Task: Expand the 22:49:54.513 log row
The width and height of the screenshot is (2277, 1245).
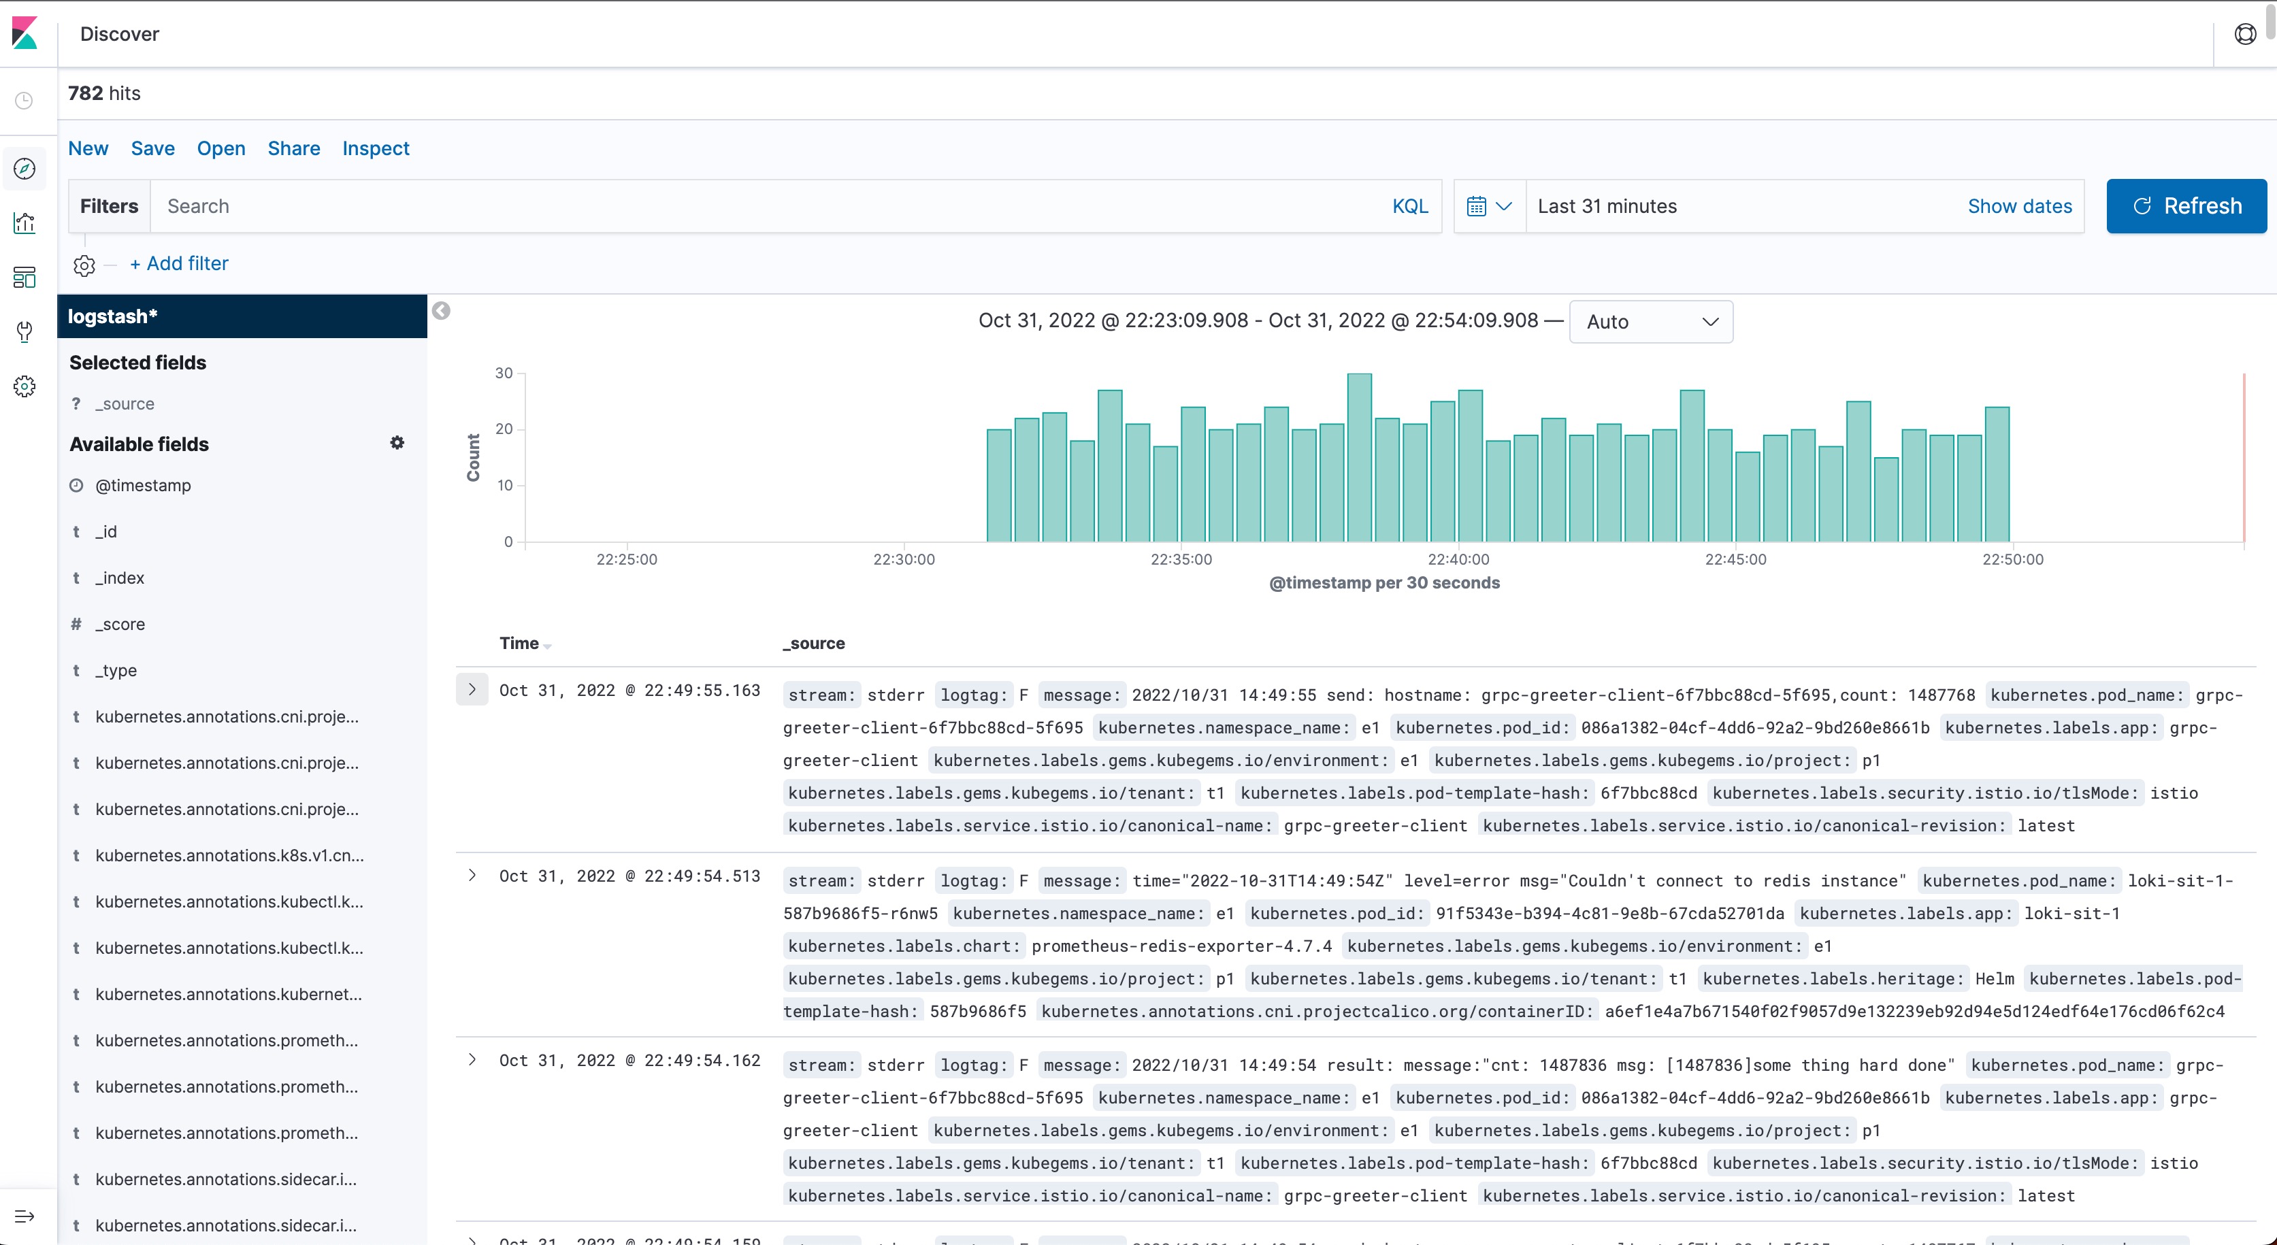Action: point(472,876)
